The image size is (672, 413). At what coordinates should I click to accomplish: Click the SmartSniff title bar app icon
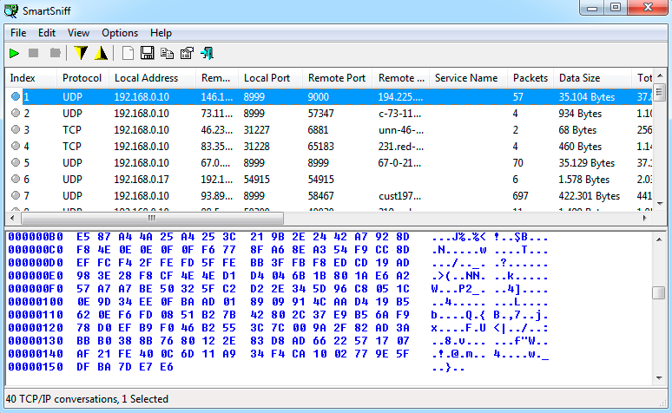(x=10, y=10)
